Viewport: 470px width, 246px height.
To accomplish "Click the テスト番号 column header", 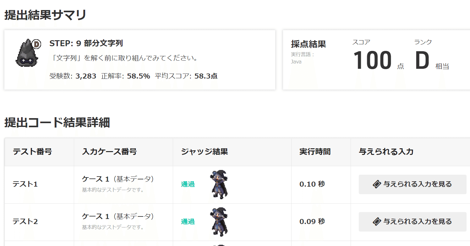I will [32, 152].
